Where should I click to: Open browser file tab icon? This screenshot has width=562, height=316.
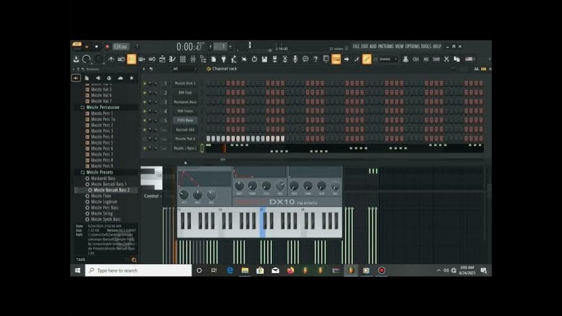(86, 78)
